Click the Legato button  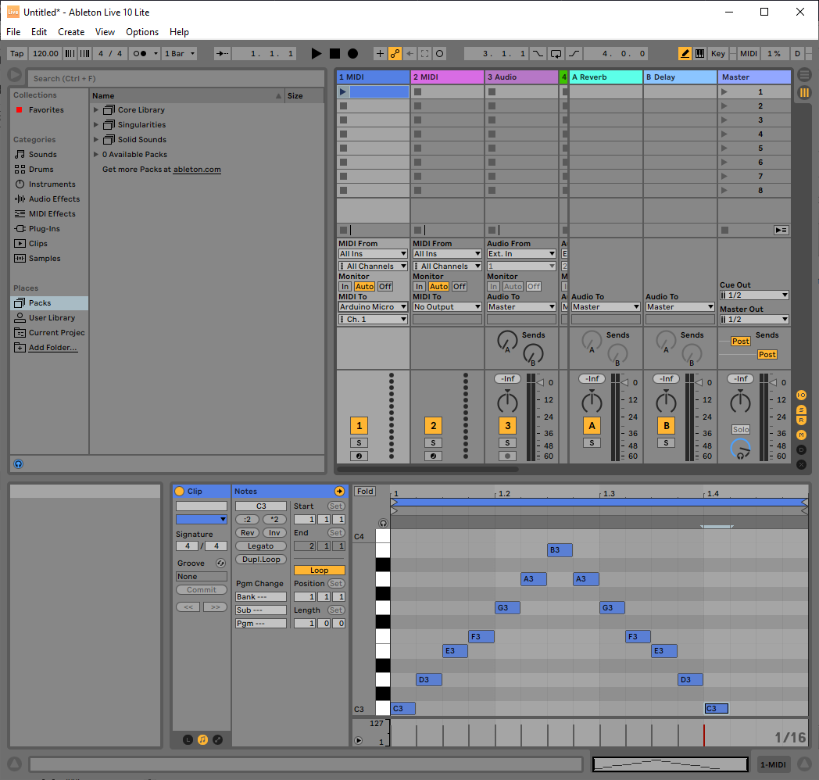point(261,546)
